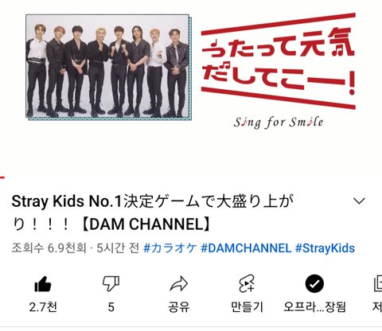Image resolution: width=382 pixels, height=331 pixels.
Task: Tap the dislike count 5
Action: [111, 307]
